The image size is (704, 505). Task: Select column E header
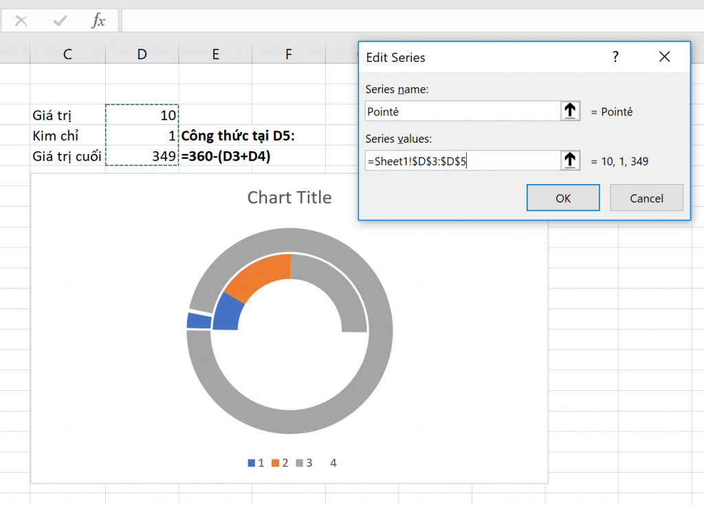coord(215,54)
